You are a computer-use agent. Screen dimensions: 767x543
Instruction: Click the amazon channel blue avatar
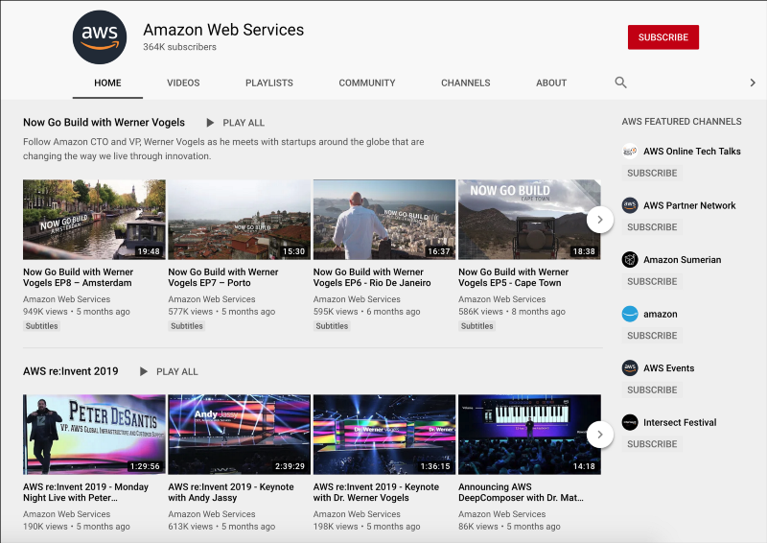[x=630, y=314]
